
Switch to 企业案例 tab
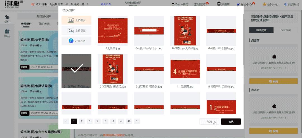pyautogui.click(x=286, y=30)
